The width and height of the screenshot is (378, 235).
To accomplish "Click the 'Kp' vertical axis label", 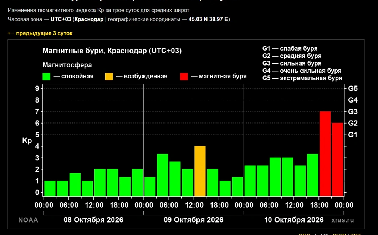I will [x=27, y=140].
